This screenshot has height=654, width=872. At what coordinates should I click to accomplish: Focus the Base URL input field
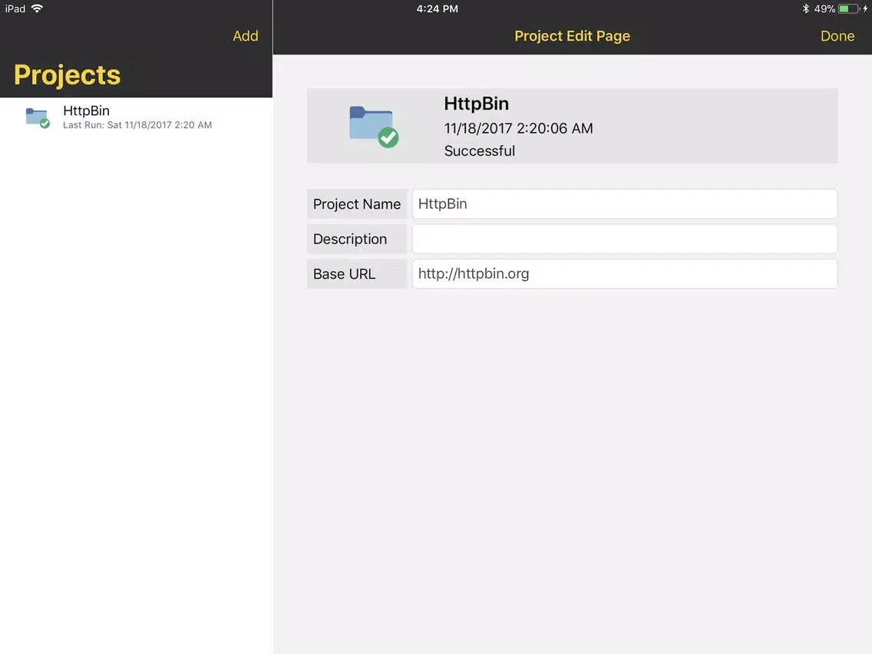pos(625,273)
